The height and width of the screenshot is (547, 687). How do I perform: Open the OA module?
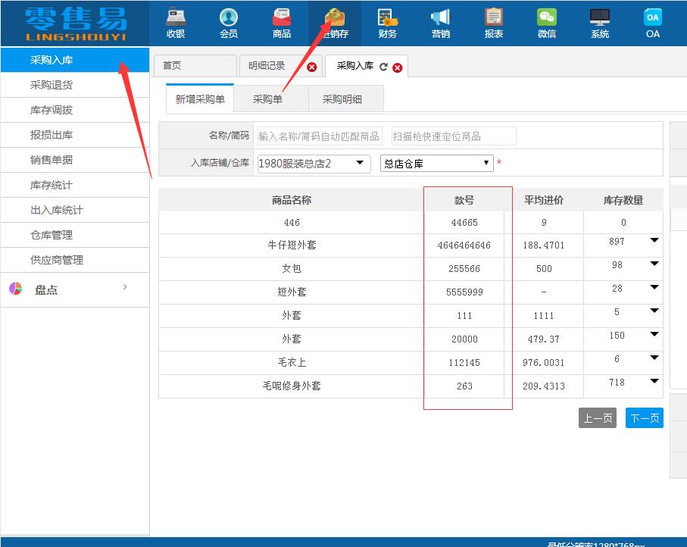[x=652, y=23]
